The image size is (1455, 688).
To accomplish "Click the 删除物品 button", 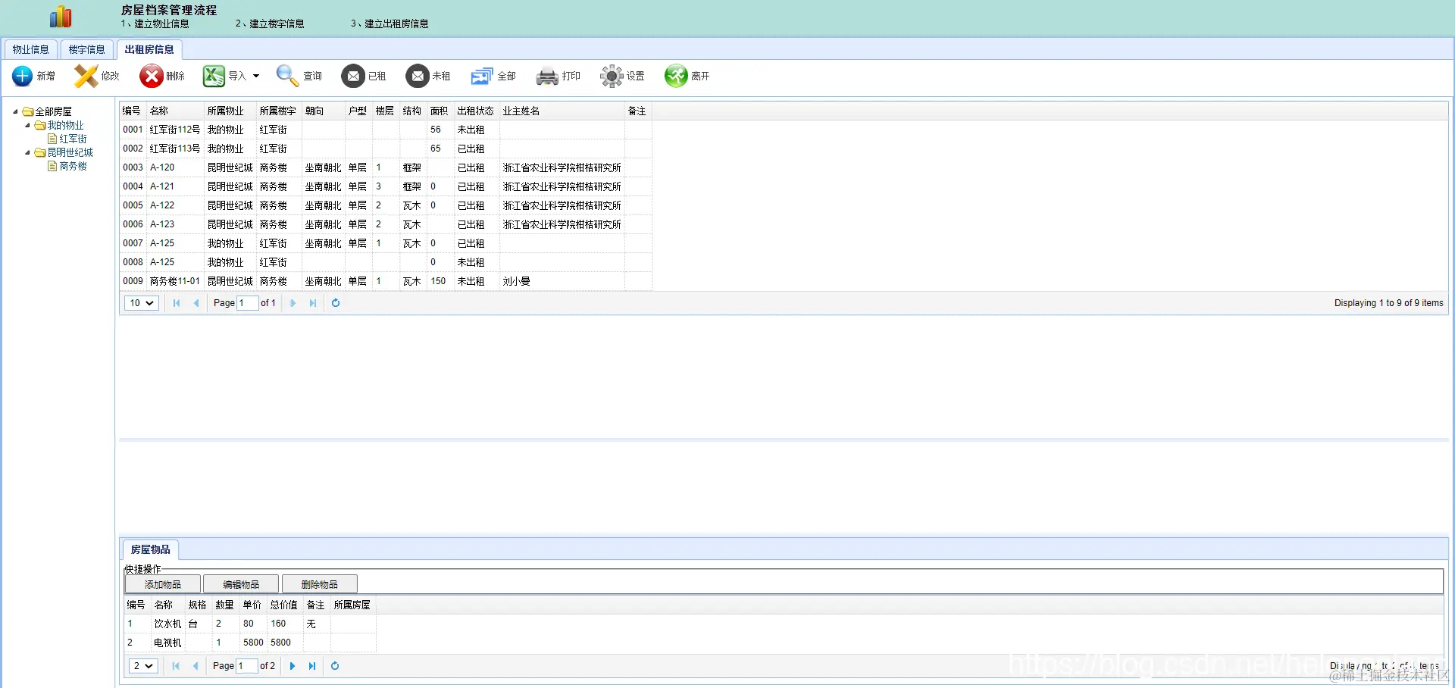I will (320, 584).
